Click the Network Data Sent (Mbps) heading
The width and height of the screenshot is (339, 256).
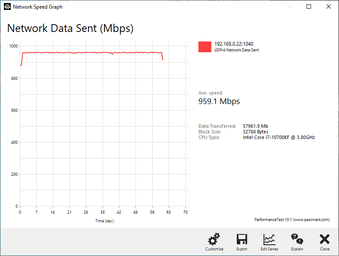point(70,28)
